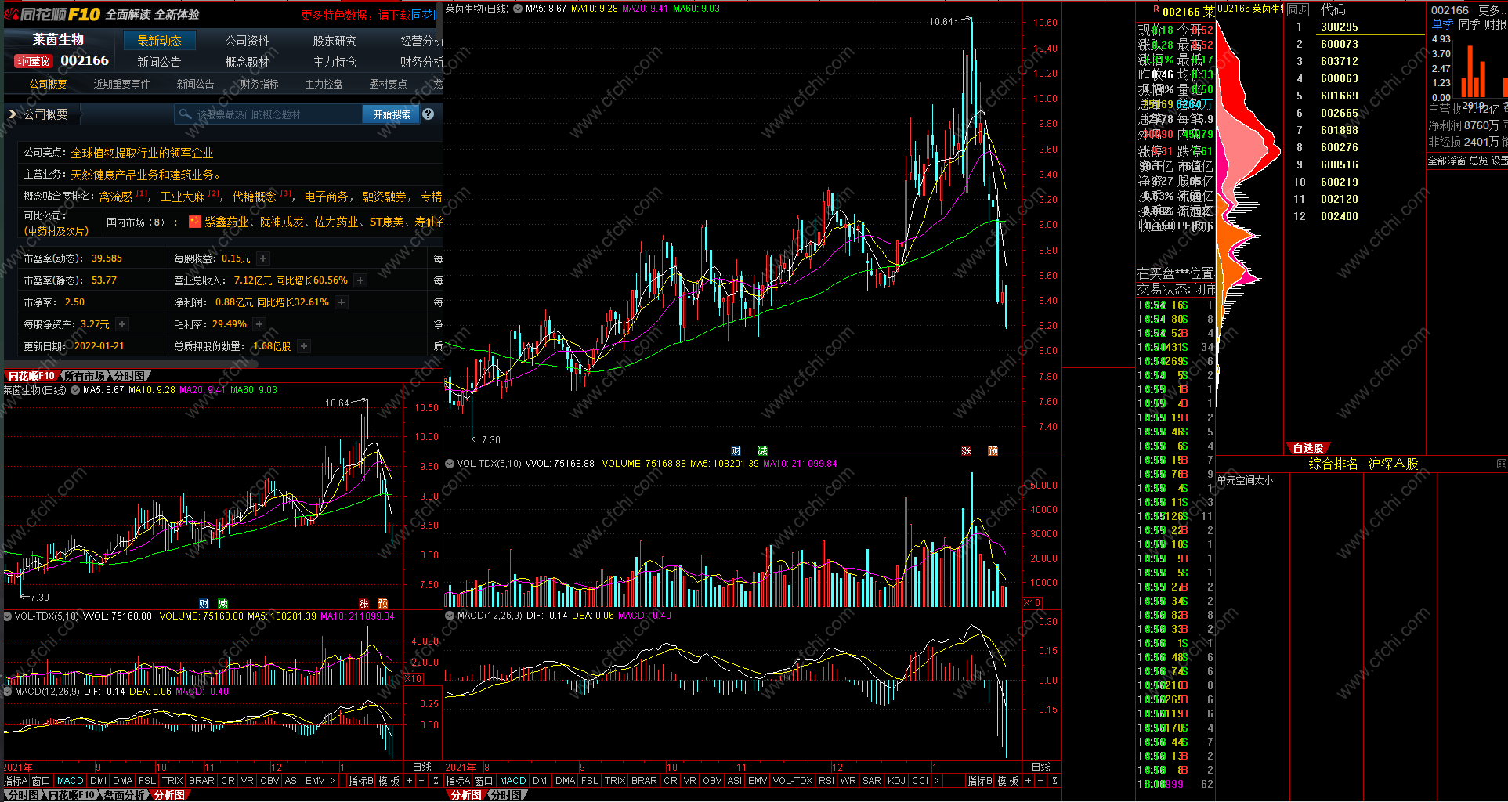Zoom in with plus in the small chart's toolbar
Image resolution: width=1508 pixels, height=802 pixels.
pyautogui.click(x=408, y=781)
